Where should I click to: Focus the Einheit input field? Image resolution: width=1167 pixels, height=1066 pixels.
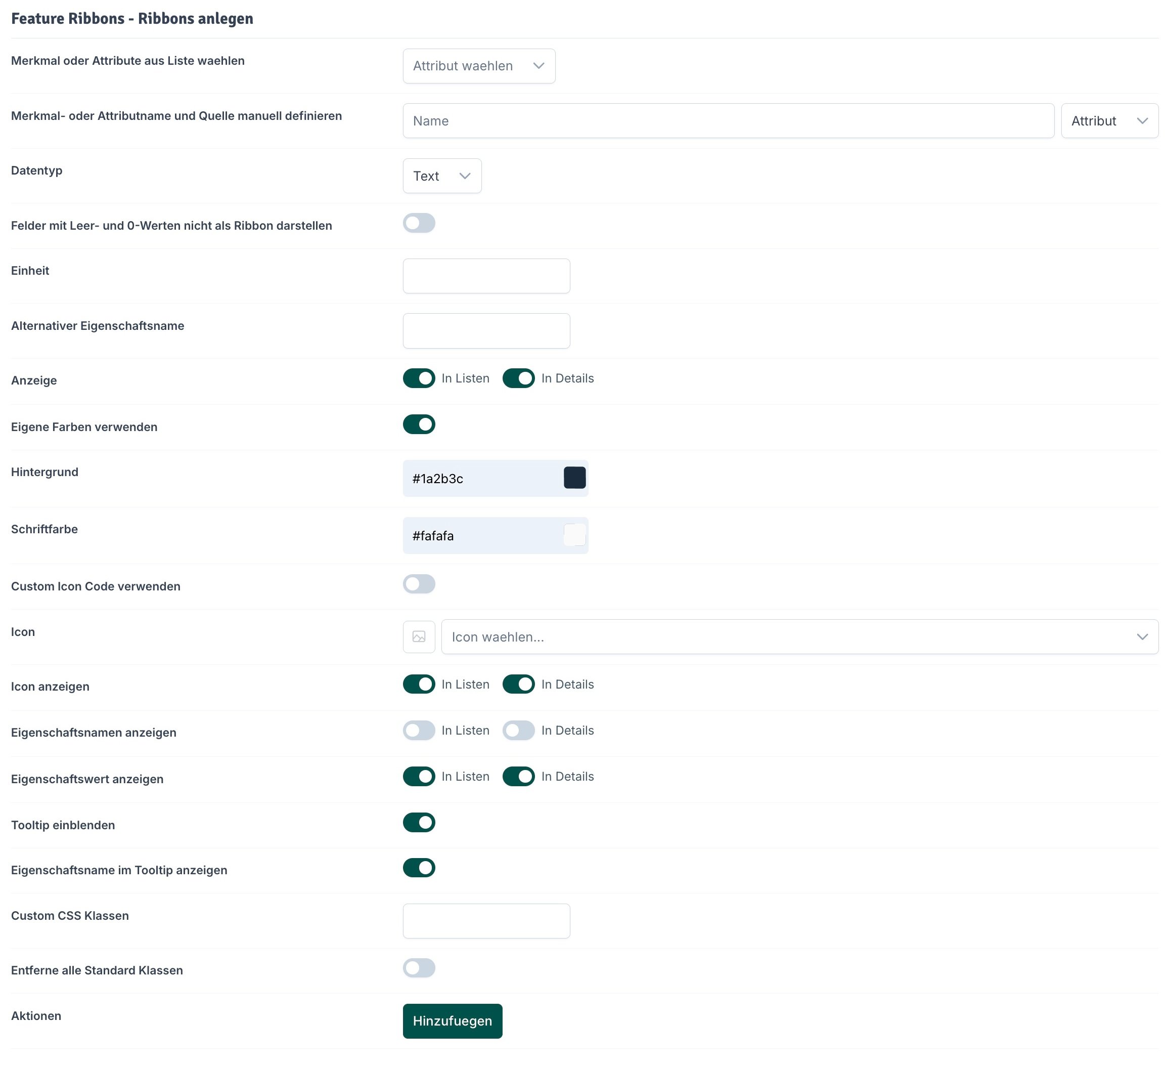click(x=486, y=276)
